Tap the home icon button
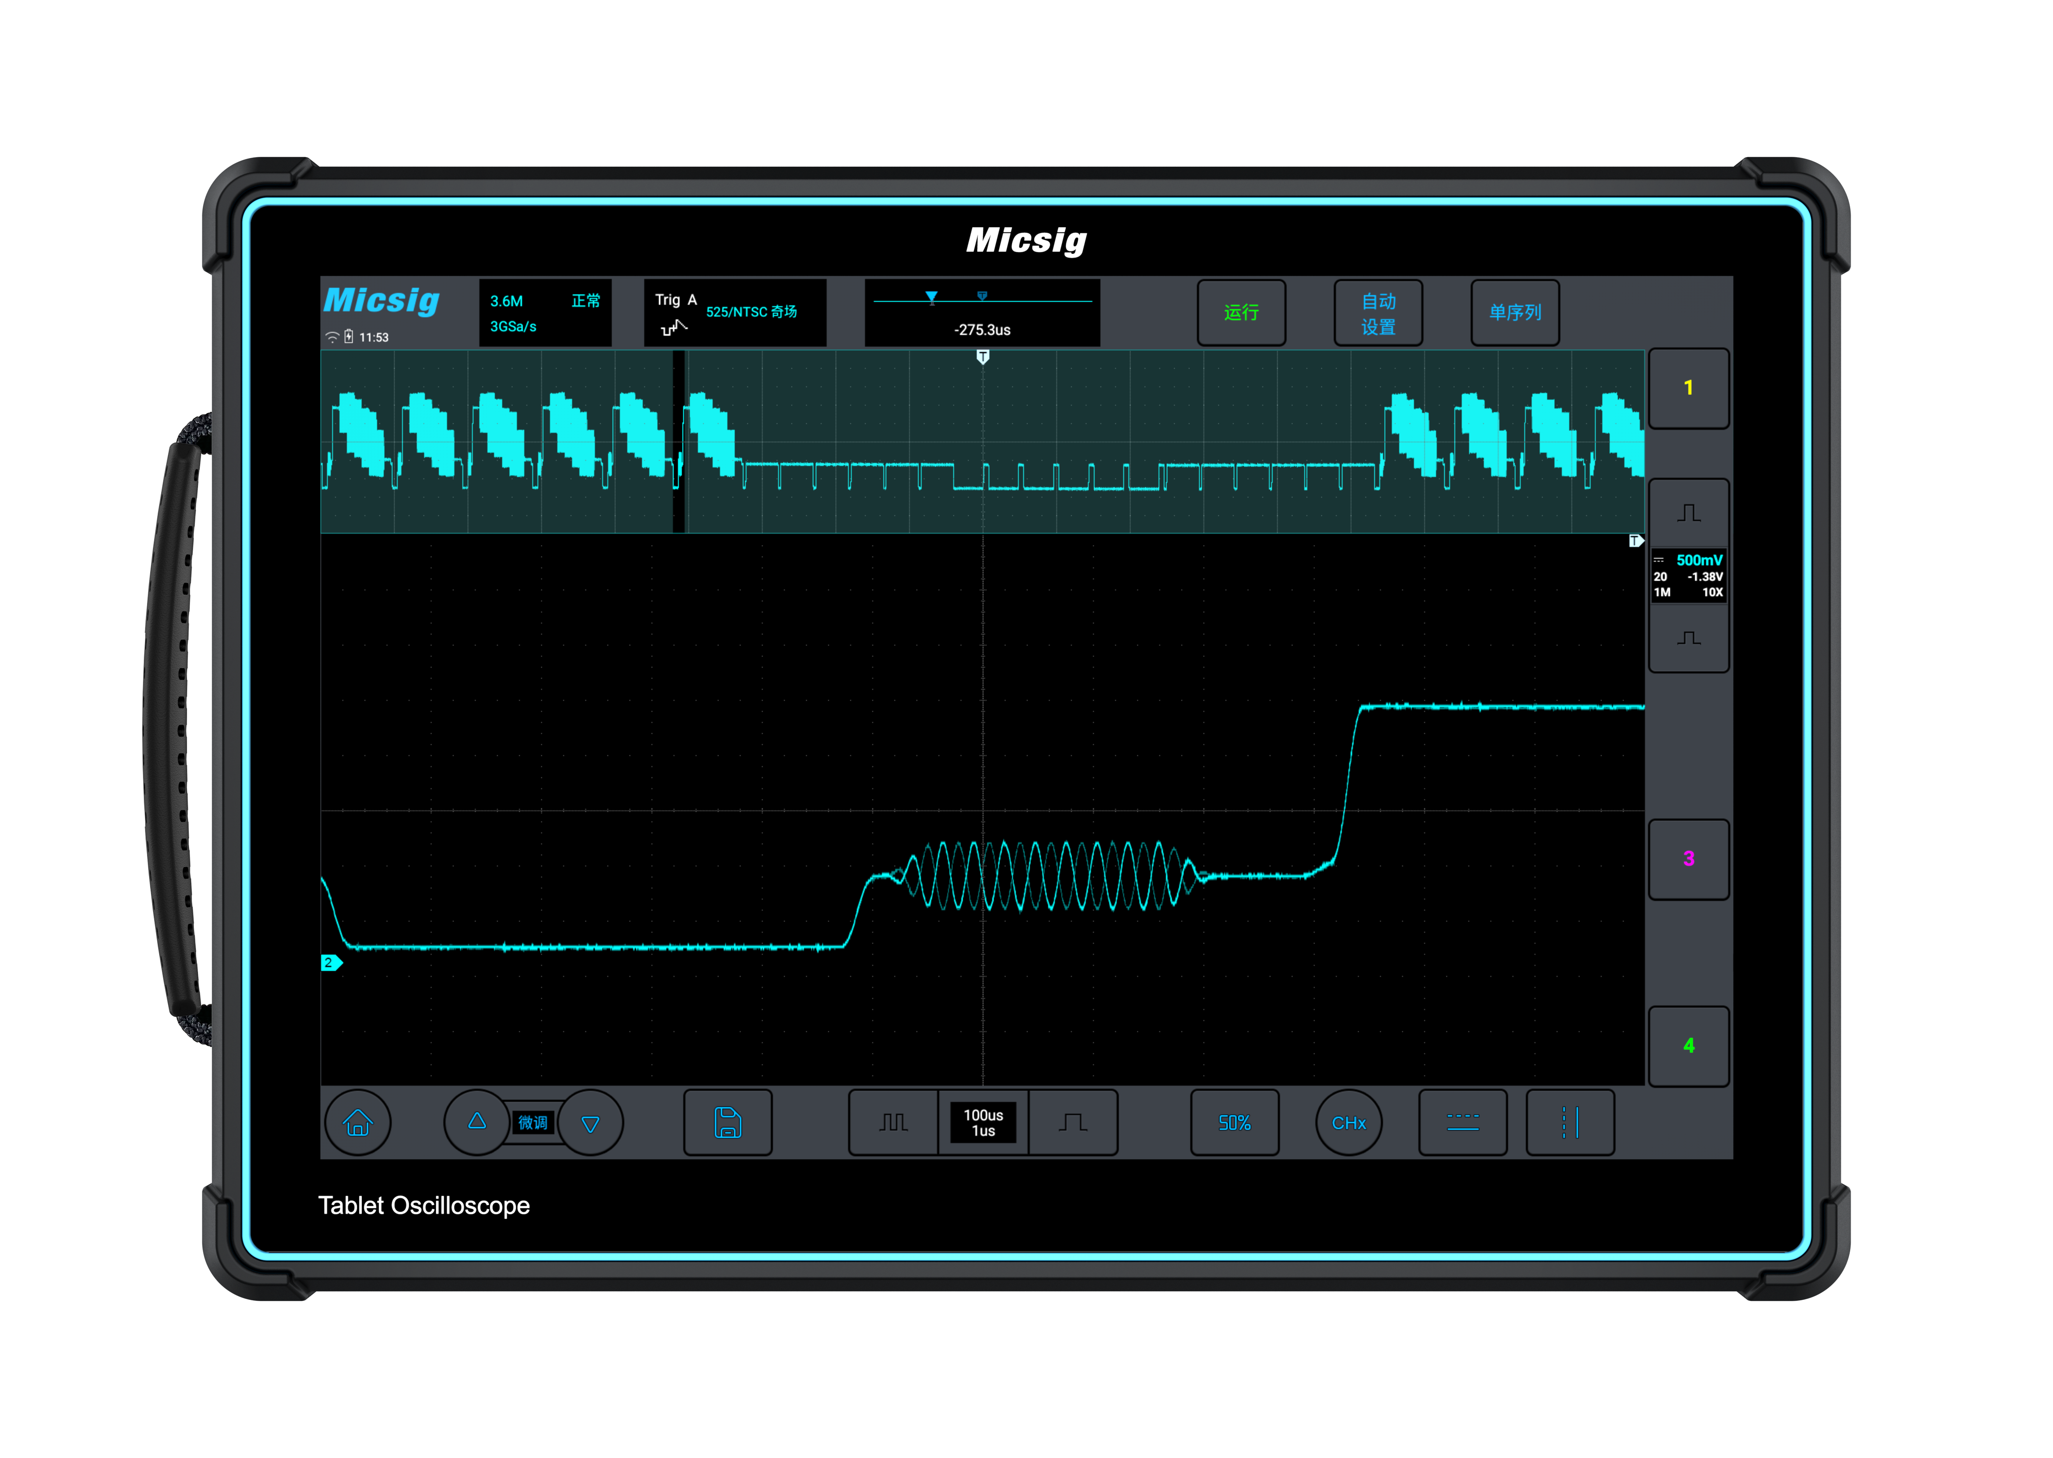 click(357, 1122)
